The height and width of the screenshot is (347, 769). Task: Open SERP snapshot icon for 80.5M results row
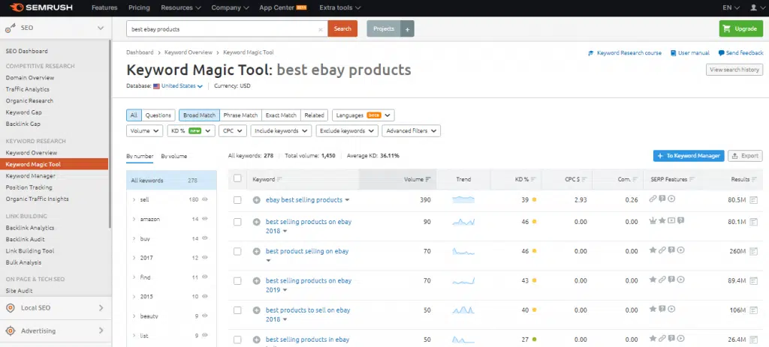tap(755, 200)
